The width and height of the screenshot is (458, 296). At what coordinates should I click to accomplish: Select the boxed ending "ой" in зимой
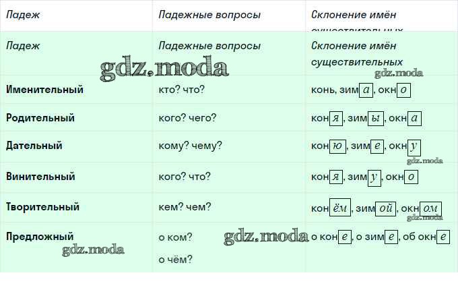385,209
